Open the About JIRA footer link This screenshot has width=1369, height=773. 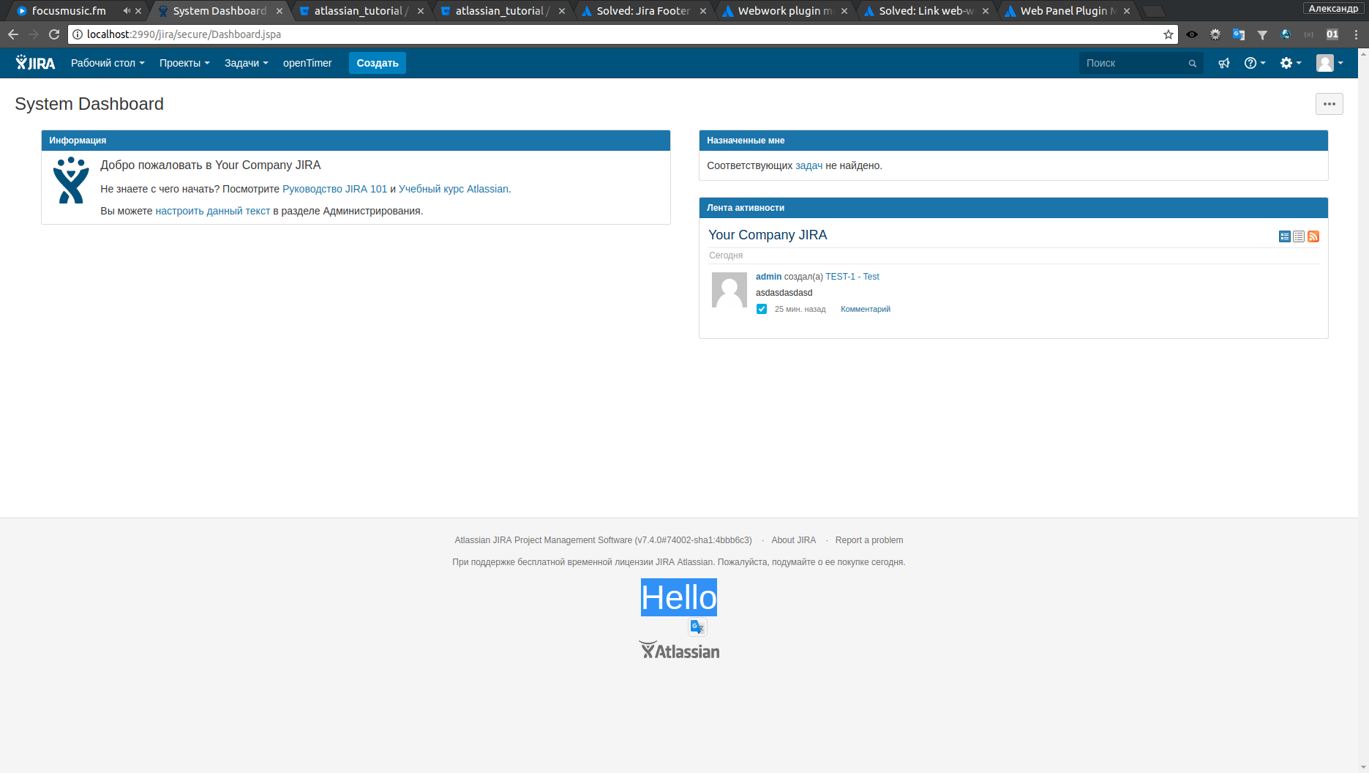coord(793,540)
